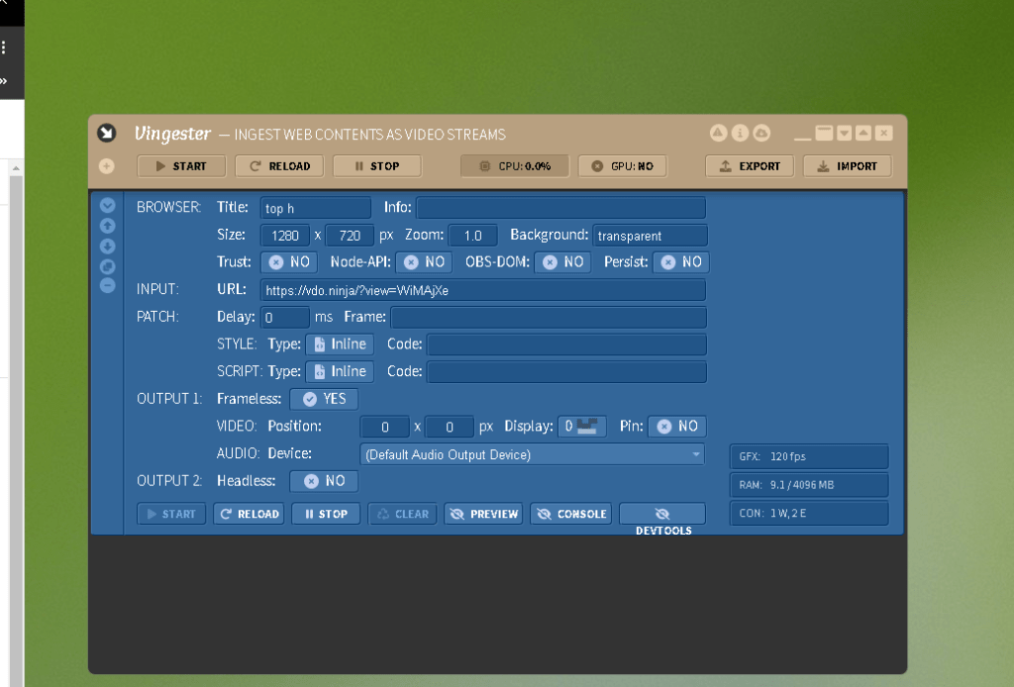This screenshot has width=1014, height=687.
Task: Toggle the OBS-DOM option
Action: 562,262
